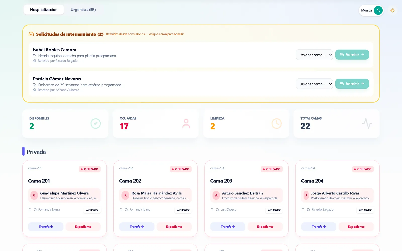Click the Ocupado badge on Cama 204
This screenshot has width=402, height=251.
(363, 169)
